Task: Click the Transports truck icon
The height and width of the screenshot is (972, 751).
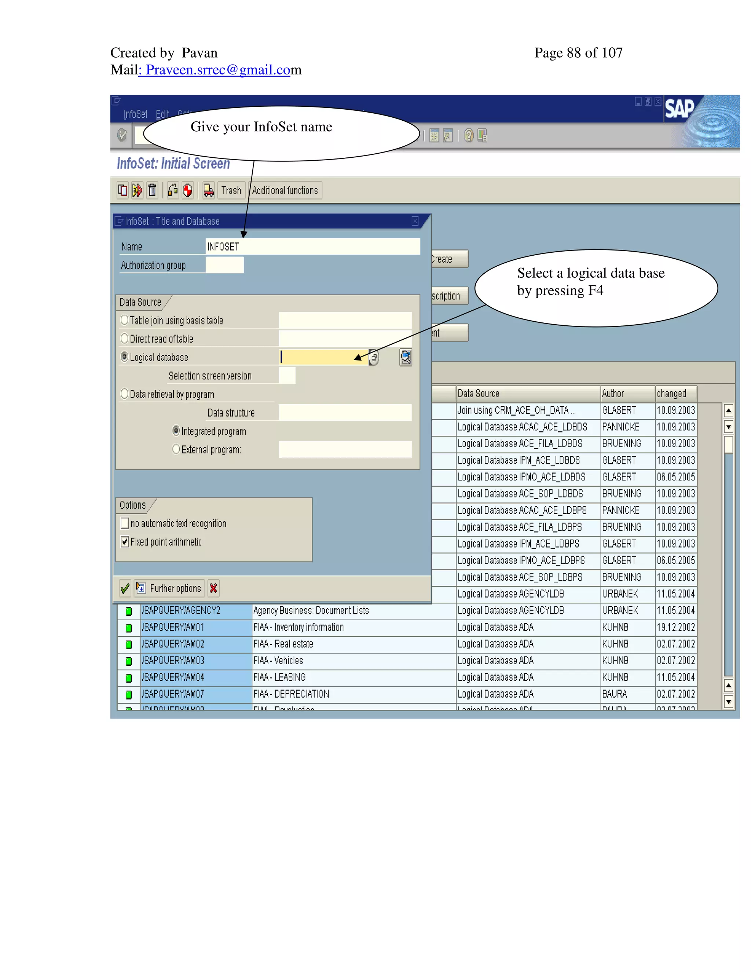Action: click(x=209, y=190)
